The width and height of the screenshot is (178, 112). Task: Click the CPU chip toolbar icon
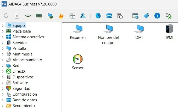(28, 16)
